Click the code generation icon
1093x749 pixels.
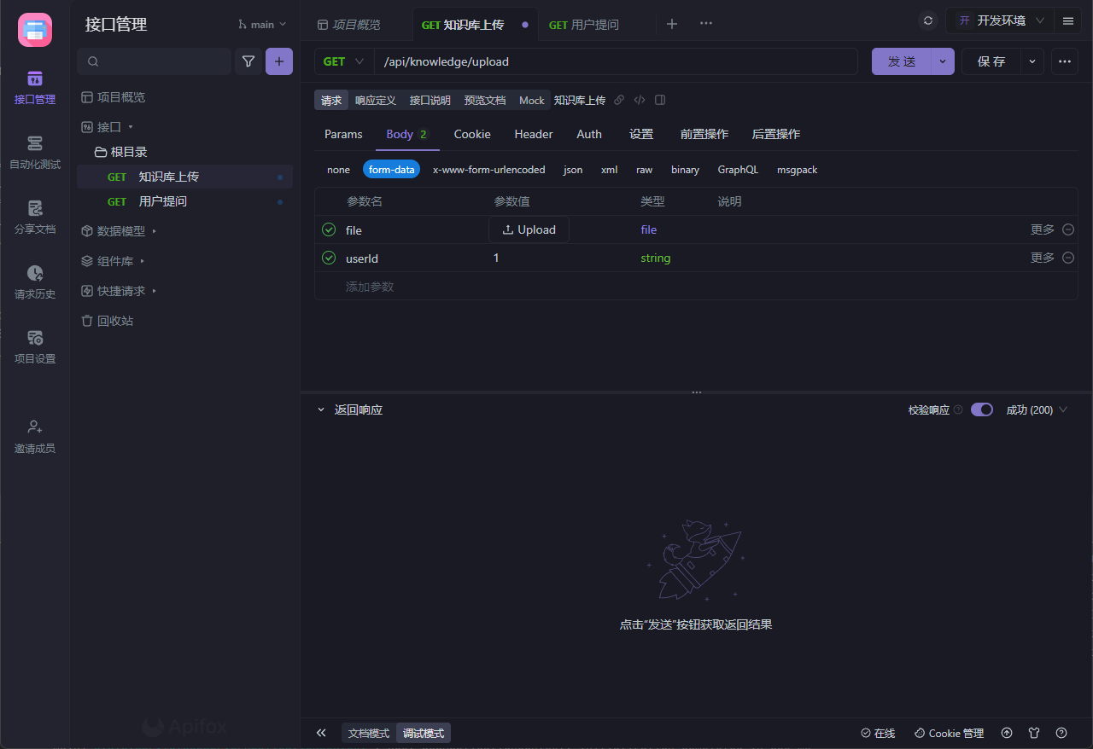tap(640, 100)
